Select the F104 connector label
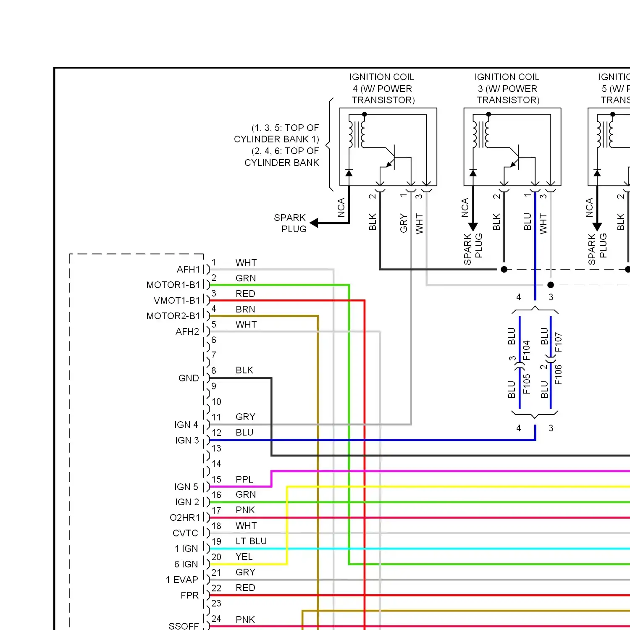Screen dimensions: 630x630 [526, 350]
